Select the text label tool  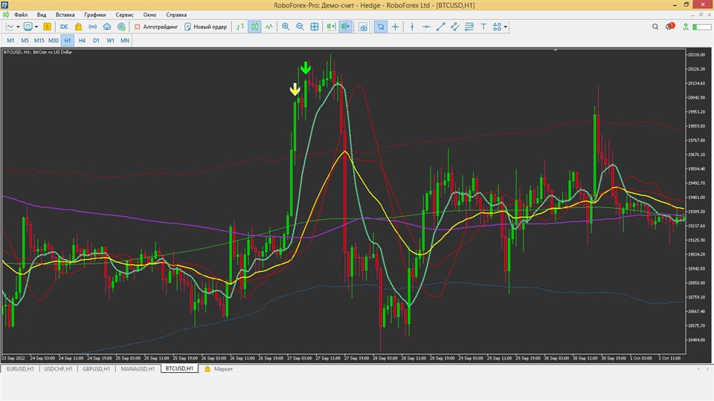[483, 27]
